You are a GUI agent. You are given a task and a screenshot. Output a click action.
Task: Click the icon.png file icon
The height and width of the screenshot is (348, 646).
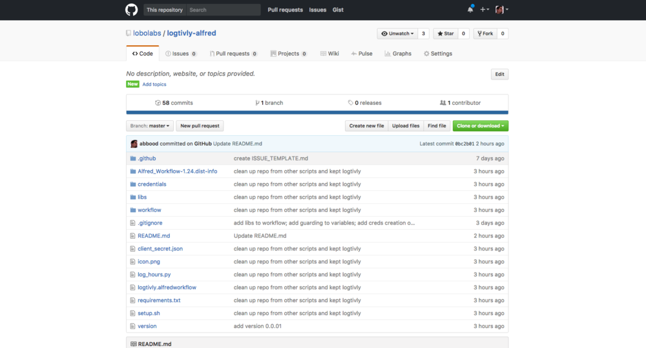[x=132, y=261]
